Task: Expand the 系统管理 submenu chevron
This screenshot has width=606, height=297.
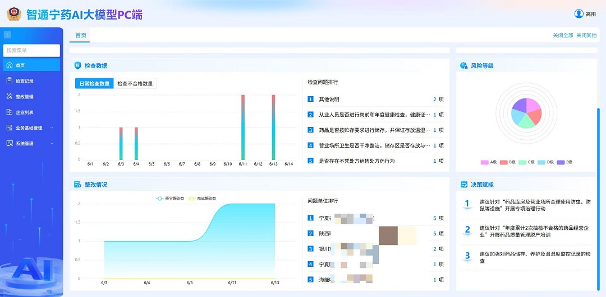Action: [52, 144]
